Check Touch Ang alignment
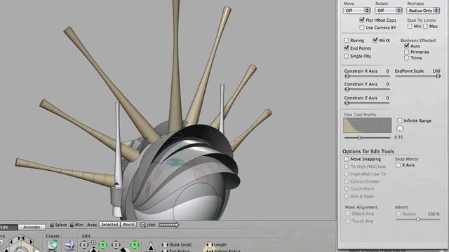 pos(347,221)
